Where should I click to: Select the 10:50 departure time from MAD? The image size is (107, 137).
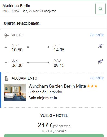[17, 50]
